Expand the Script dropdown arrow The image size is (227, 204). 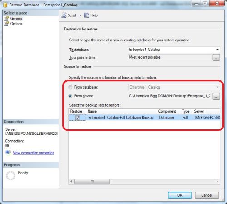(x=81, y=15)
